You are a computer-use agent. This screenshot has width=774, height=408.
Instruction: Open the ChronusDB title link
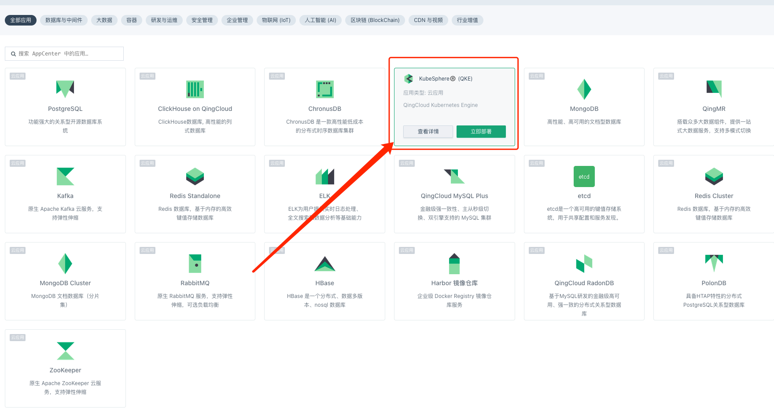click(x=325, y=109)
